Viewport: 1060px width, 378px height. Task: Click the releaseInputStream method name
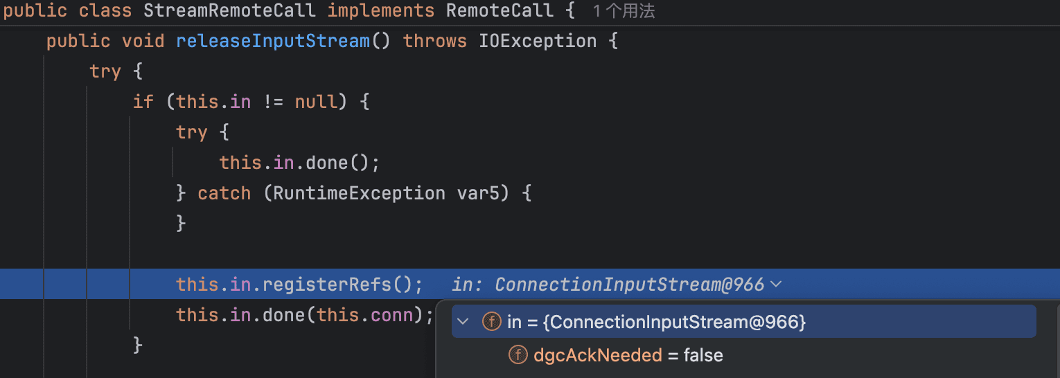[x=273, y=41]
